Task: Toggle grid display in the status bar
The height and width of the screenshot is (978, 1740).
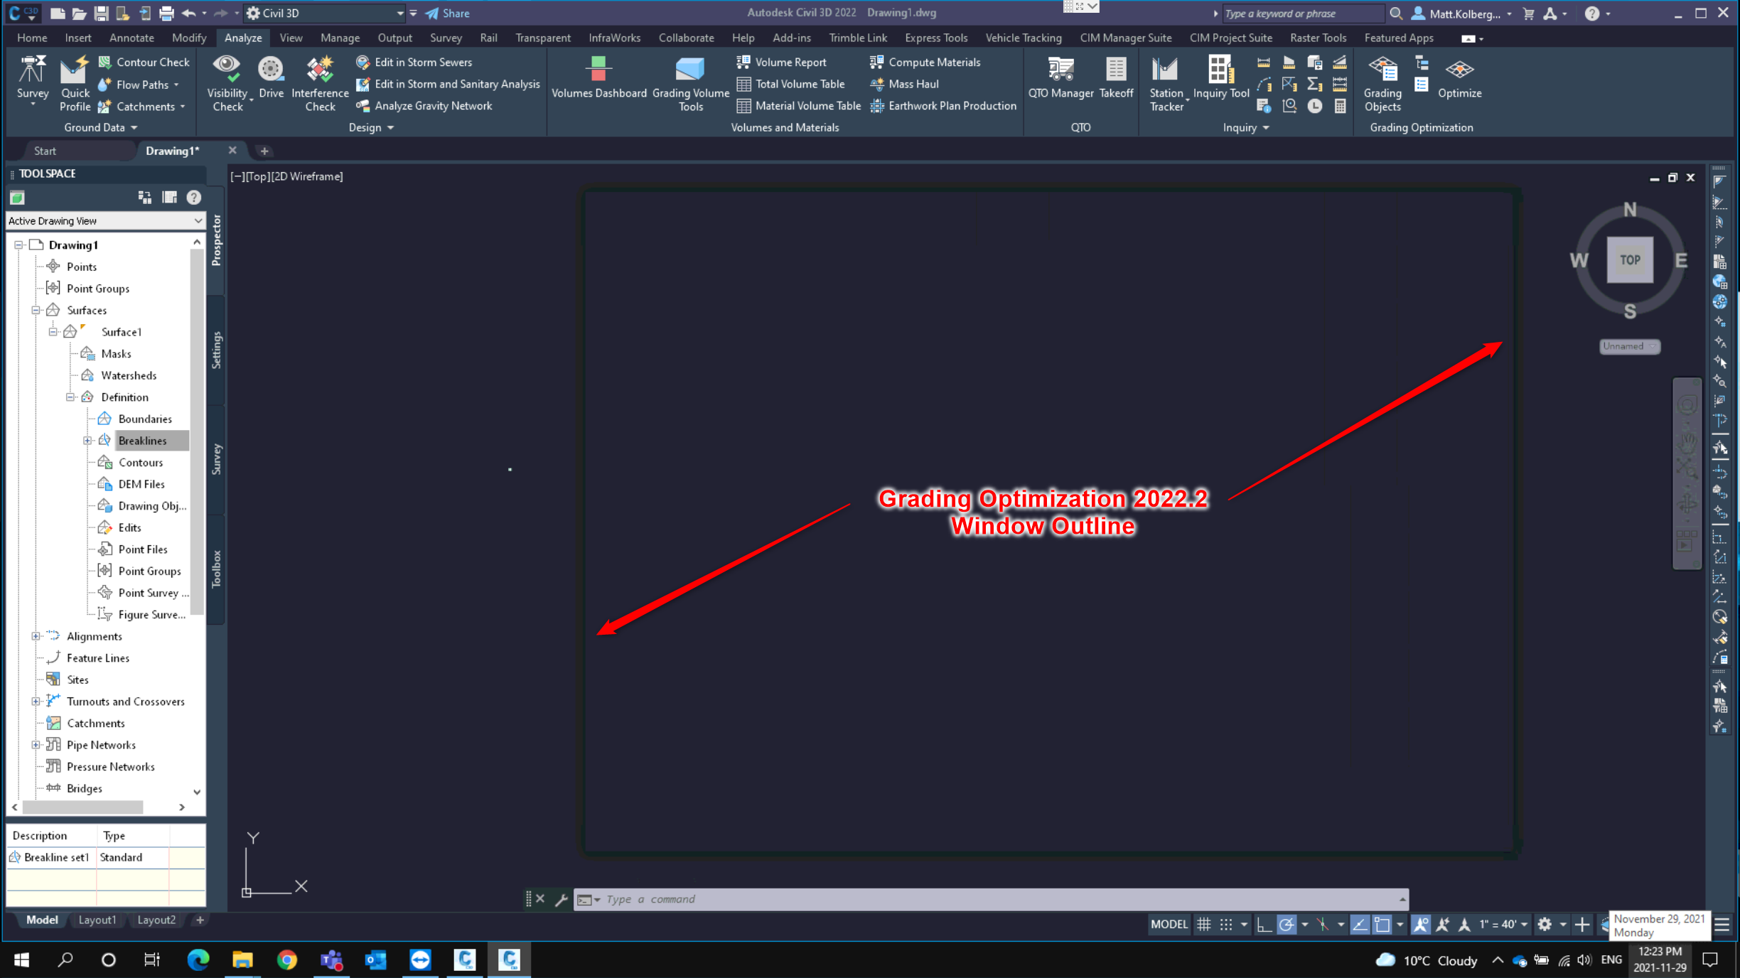Action: click(x=1203, y=924)
